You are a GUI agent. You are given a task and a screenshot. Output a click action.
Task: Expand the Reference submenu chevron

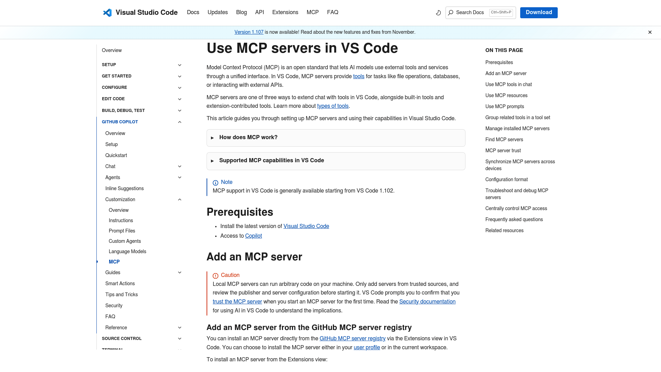coord(179,328)
